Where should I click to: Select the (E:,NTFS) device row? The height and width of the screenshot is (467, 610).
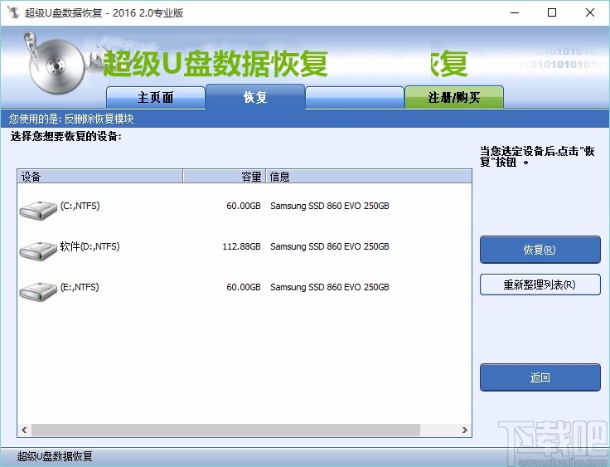click(x=244, y=291)
